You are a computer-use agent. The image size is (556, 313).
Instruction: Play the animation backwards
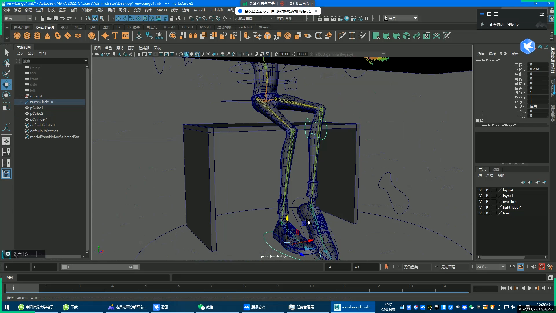523,288
